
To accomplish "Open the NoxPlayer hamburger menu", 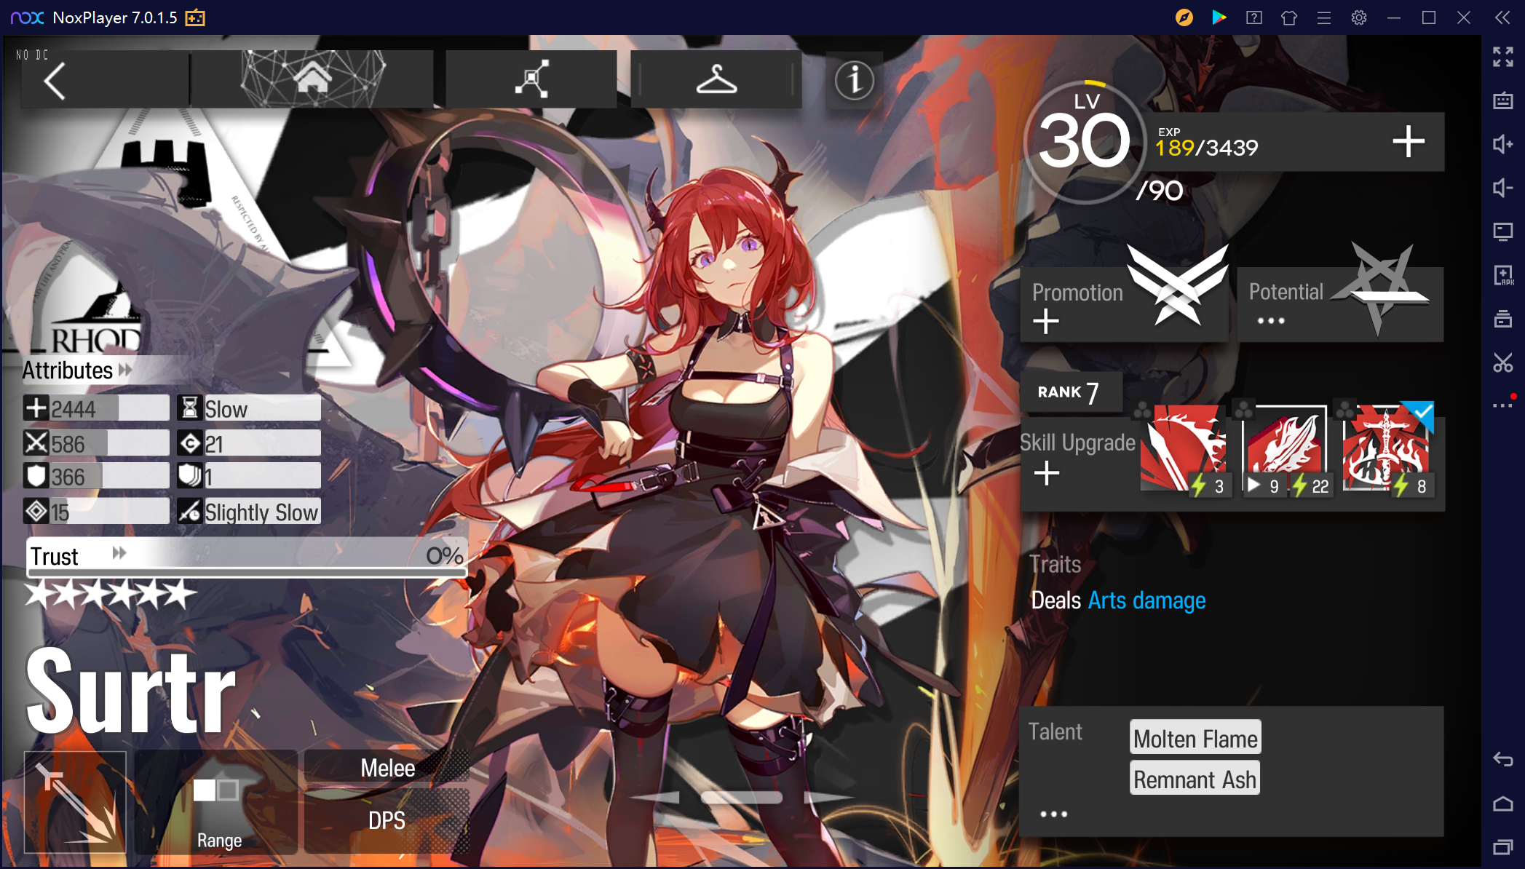I will [1324, 17].
